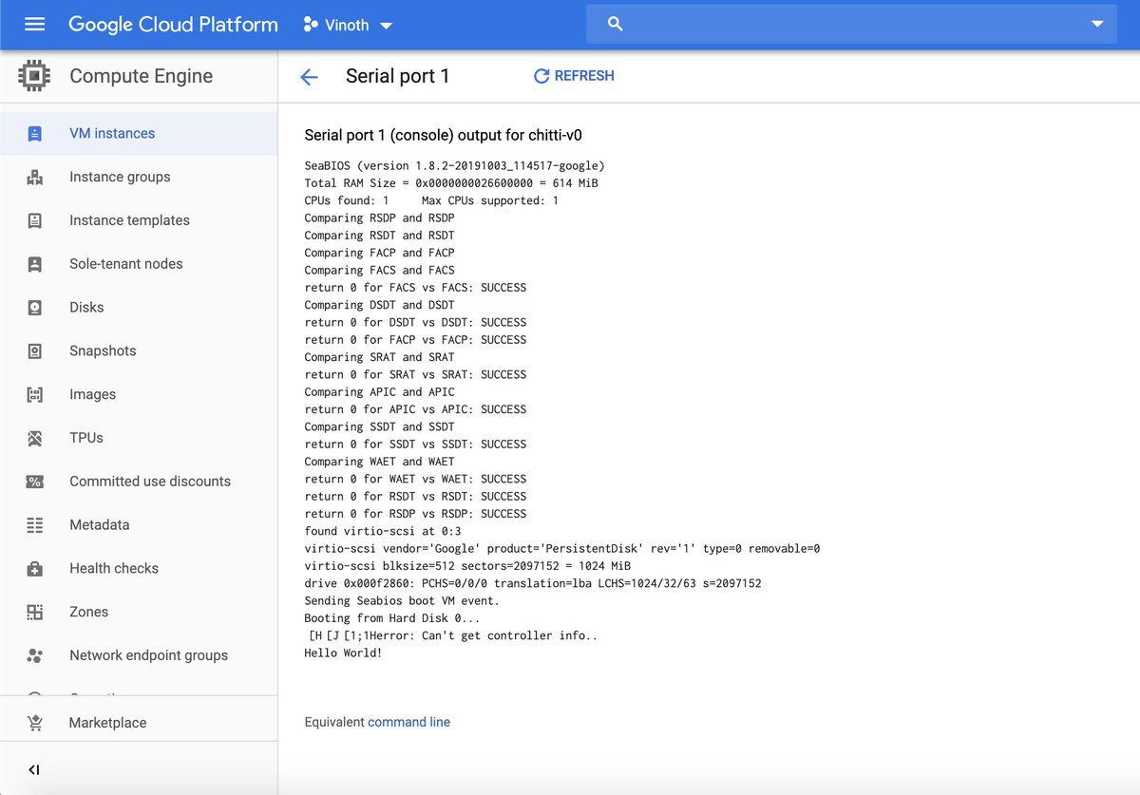
Task: Click 'Sending Seabios boot VM event.' line
Action: click(402, 601)
